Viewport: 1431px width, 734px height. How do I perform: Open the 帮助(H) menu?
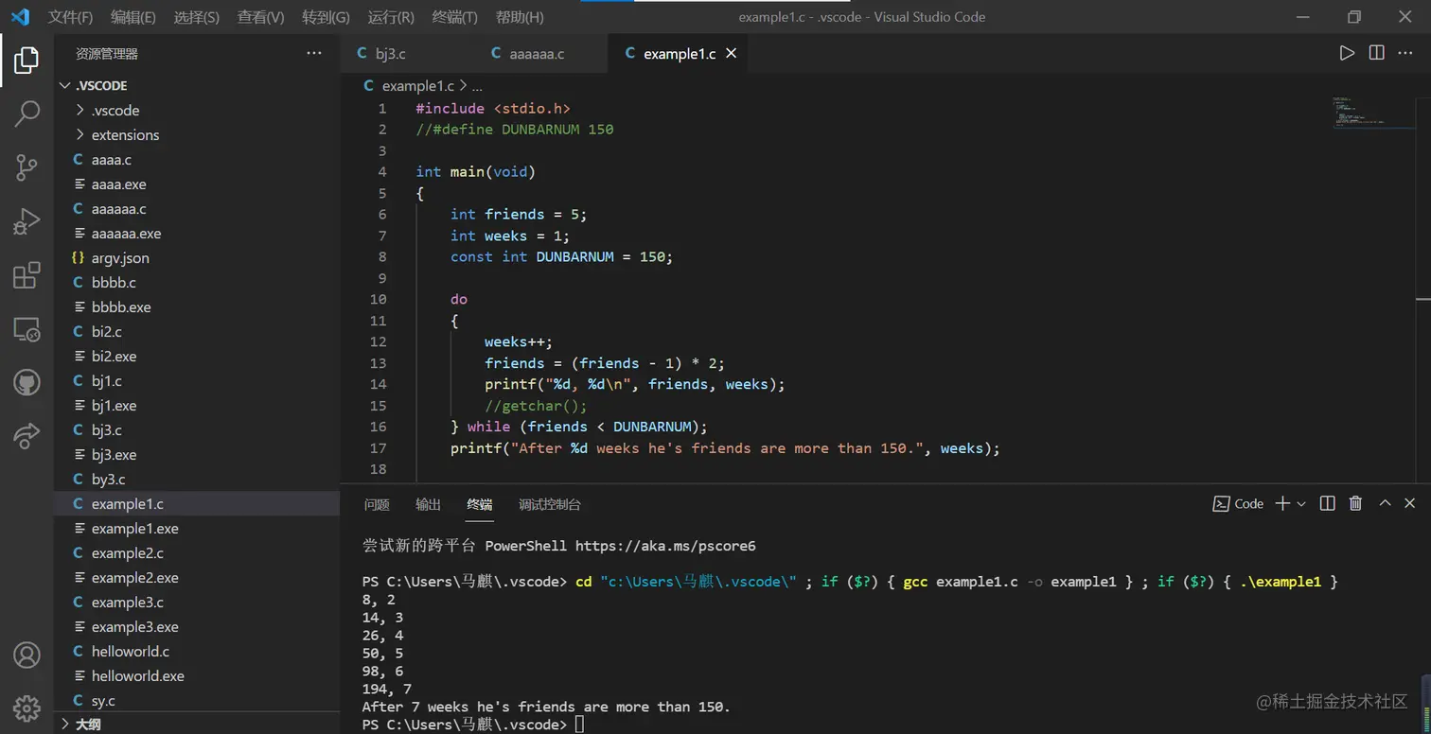pyautogui.click(x=520, y=17)
